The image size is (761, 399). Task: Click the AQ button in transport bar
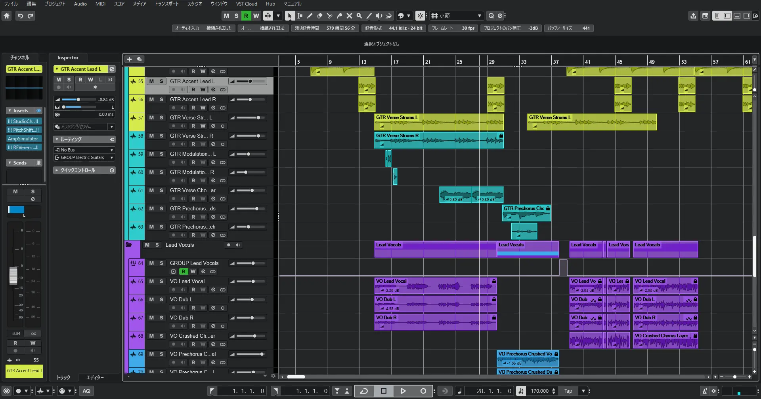[x=86, y=391]
